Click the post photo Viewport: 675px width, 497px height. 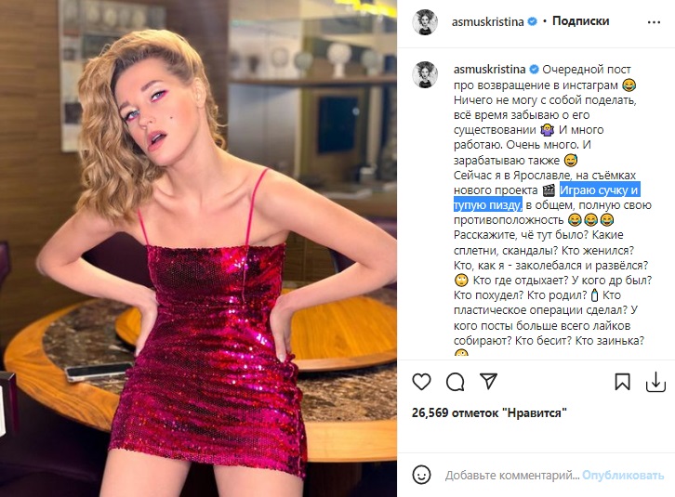pyautogui.click(x=198, y=248)
